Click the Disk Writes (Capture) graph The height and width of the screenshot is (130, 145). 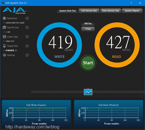(36, 114)
